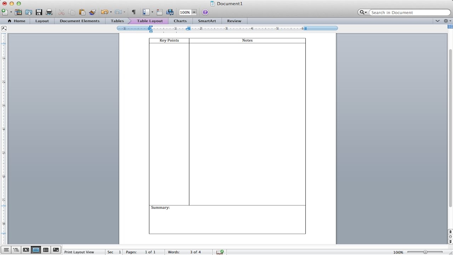
Task: Open the New Document dropdown arrow
Action: pyautogui.click(x=11, y=12)
